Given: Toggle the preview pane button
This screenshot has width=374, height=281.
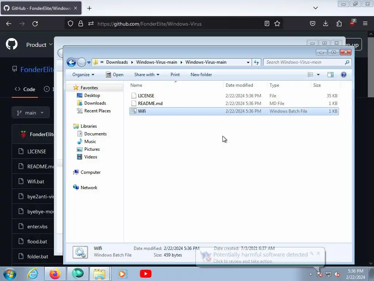Looking at the screenshot, I should (330, 75).
